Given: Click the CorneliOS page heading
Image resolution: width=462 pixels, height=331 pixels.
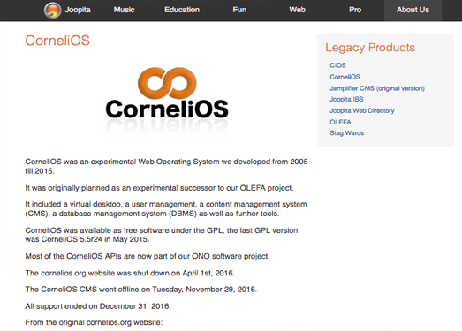Looking at the screenshot, I should 57,41.
